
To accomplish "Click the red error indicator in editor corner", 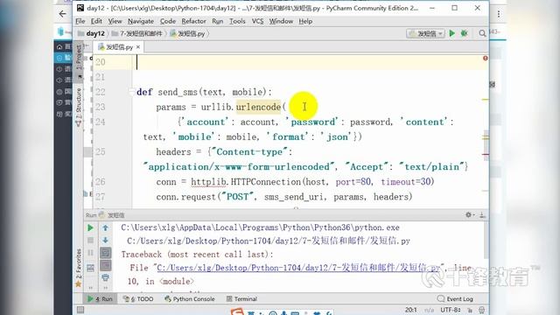I will tap(486, 58).
